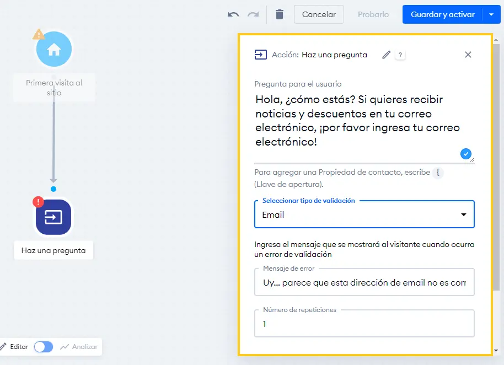Screen dimensions: 504x365
Task: Click the orange warning triangle on home node
Action: [x=39, y=34]
